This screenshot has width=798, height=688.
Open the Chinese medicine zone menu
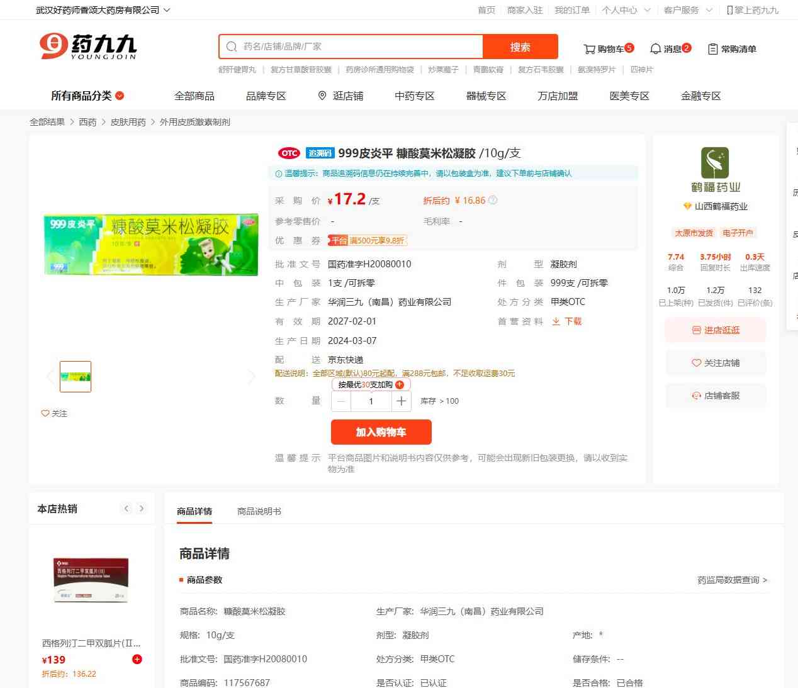[x=414, y=96]
